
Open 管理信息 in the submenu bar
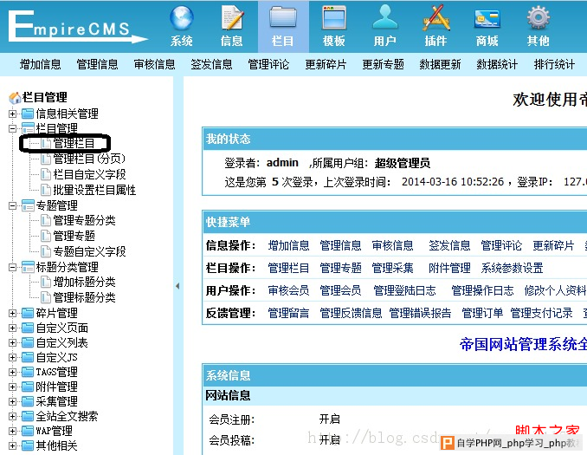coord(97,64)
